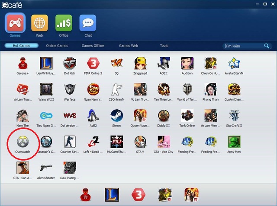
Task: Click FIFA Online 3 shortcut in bottom bar
Action: pyautogui.click(x=138, y=194)
